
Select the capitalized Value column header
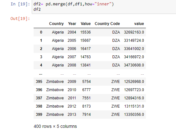tap(86, 24)
